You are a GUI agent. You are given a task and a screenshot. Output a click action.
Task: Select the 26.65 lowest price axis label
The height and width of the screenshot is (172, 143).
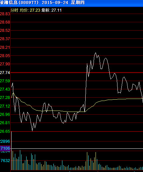pyautogui.click(x=5, y=131)
